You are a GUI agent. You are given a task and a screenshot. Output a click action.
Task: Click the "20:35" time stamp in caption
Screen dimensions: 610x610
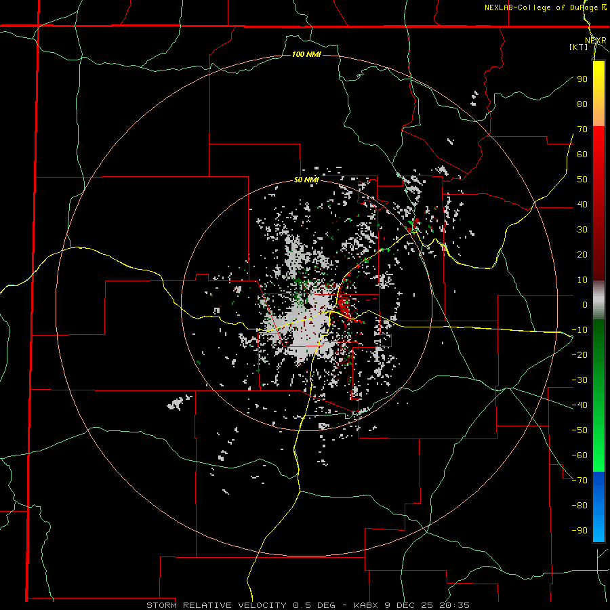click(454, 605)
